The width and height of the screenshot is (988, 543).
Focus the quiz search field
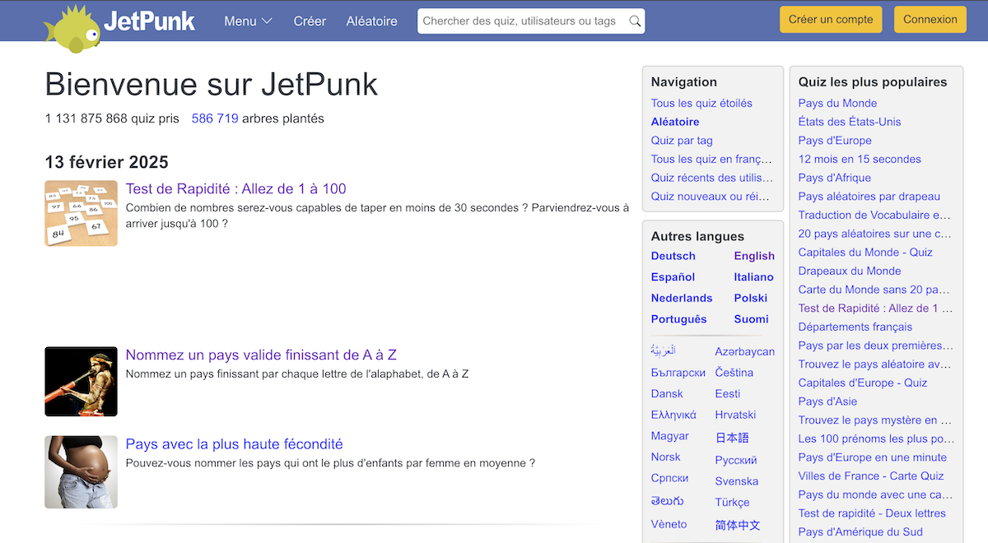531,21
